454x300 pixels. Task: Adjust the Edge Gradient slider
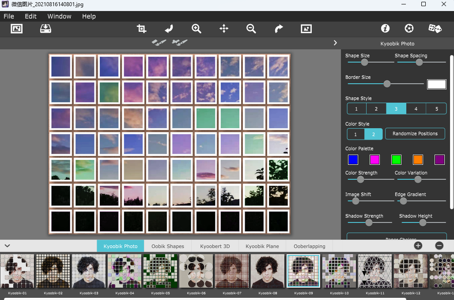click(x=403, y=201)
